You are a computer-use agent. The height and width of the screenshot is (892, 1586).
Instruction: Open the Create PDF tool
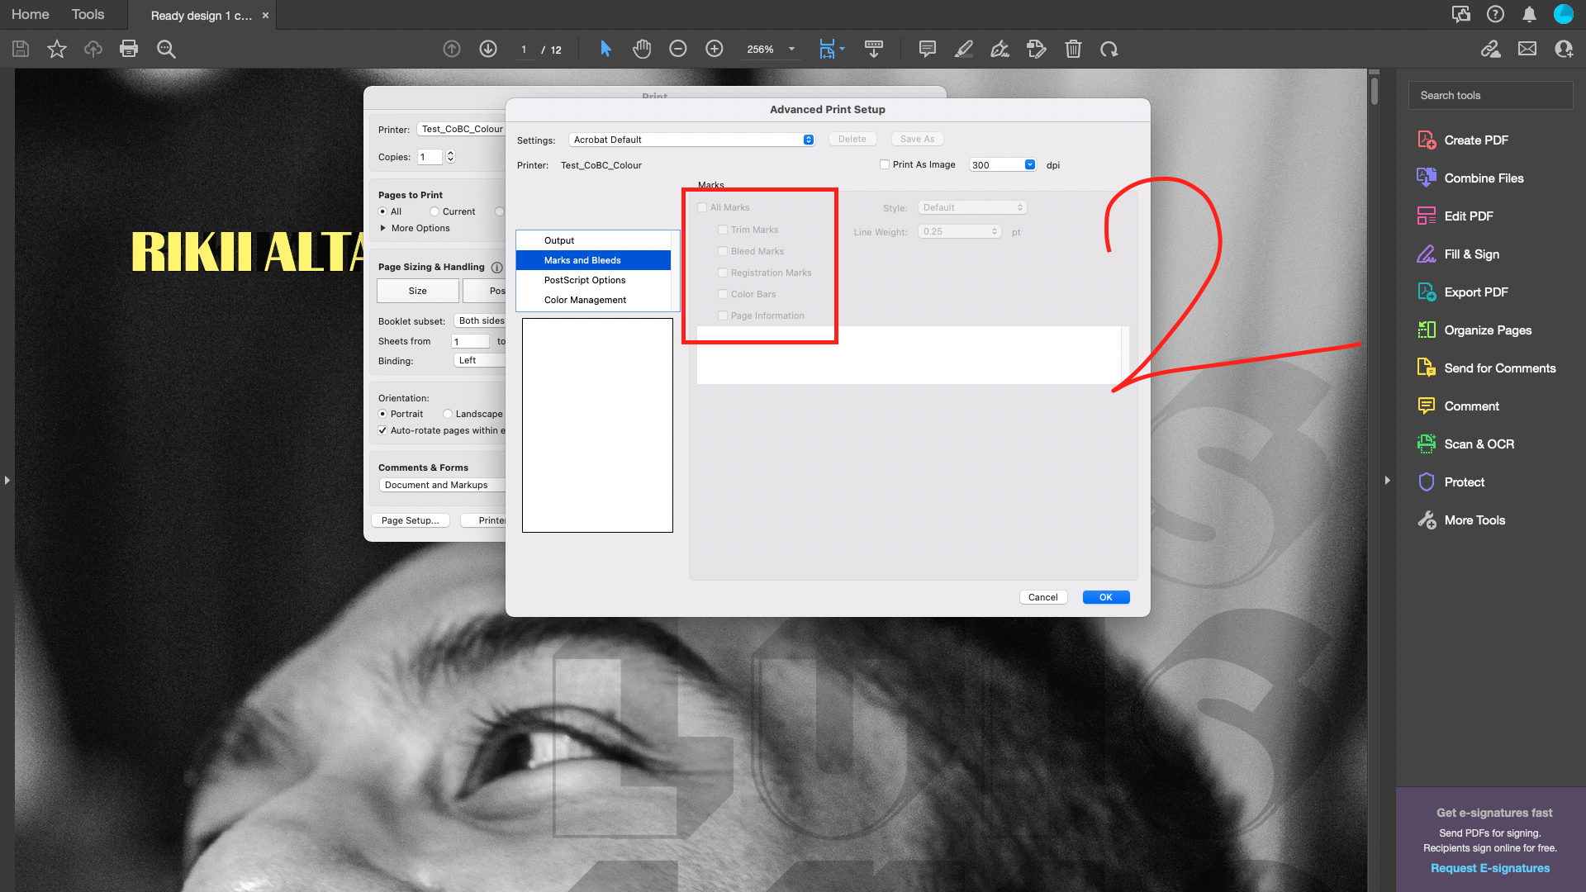(x=1475, y=140)
